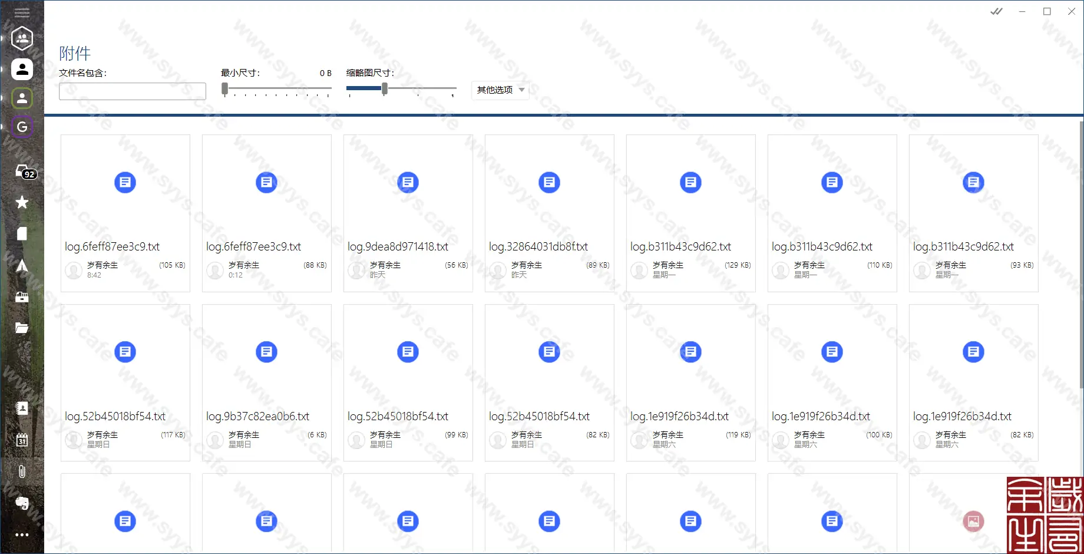Select file name log.b311b43c9d62.txt sized 93 KB

[963, 246]
